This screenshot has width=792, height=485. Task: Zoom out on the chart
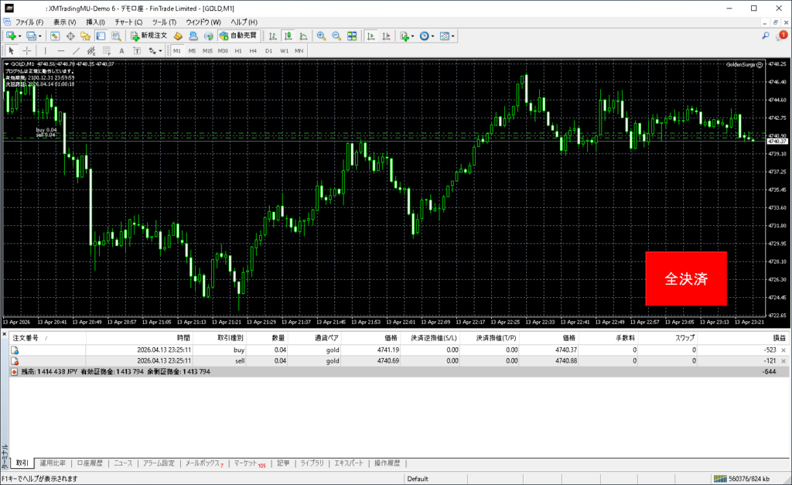(336, 36)
